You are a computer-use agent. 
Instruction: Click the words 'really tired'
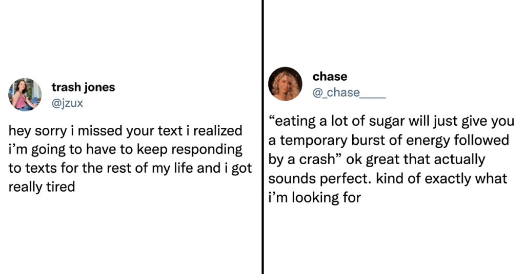coord(42,187)
